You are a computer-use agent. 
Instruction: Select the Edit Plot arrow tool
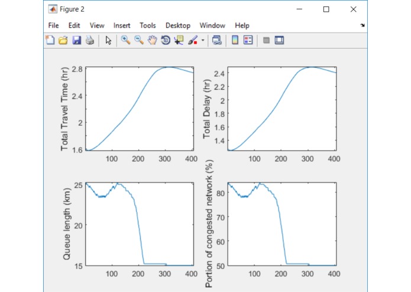click(x=108, y=40)
